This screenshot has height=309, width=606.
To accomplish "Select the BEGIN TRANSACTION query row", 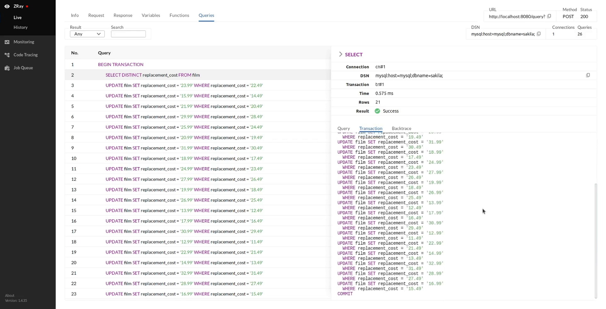I will tap(120, 64).
